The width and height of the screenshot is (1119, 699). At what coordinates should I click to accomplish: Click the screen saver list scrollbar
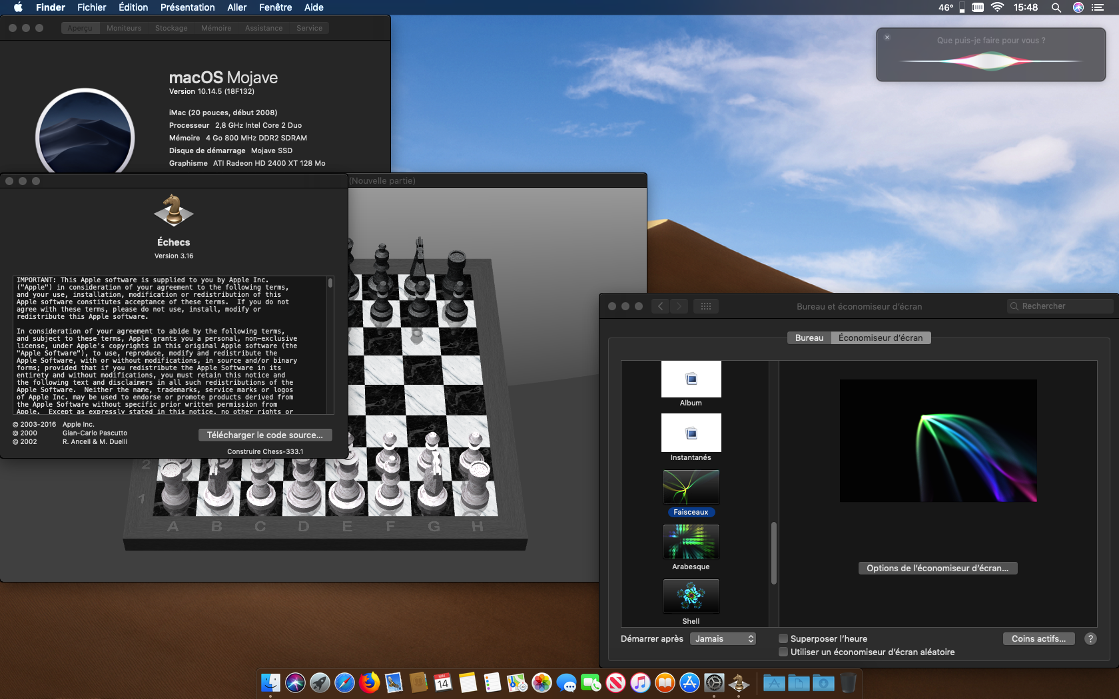pyautogui.click(x=774, y=553)
